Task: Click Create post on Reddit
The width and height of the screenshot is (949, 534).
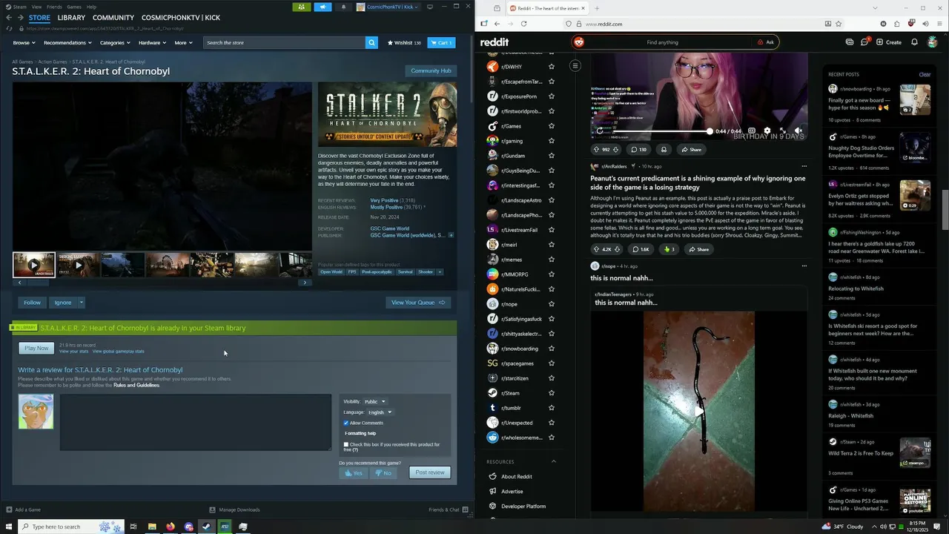Action: click(889, 42)
